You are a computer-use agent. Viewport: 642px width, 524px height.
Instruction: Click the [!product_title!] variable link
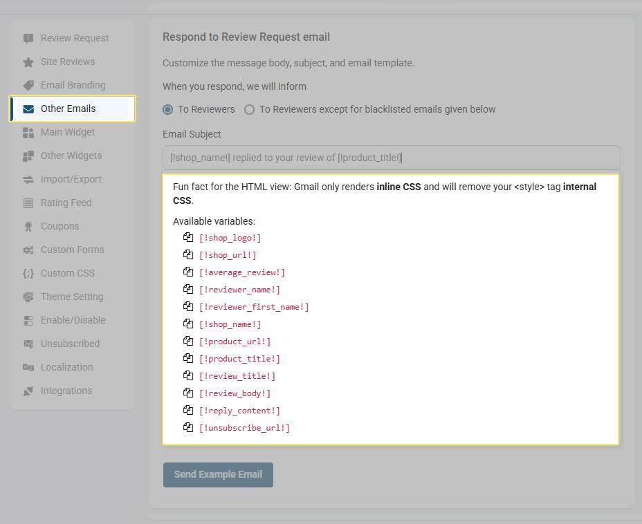239,358
